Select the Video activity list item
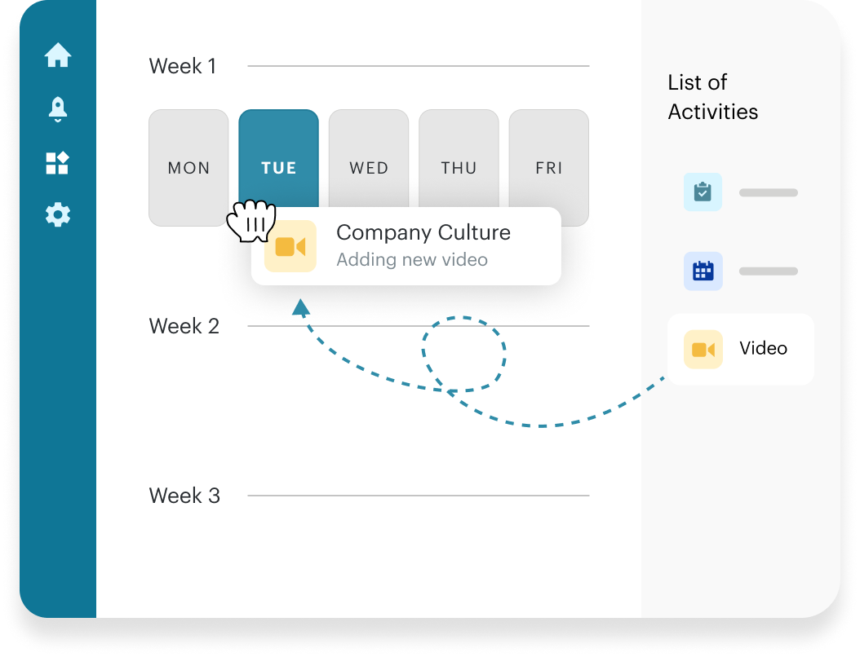Viewport: 860px width, 657px height. (740, 349)
